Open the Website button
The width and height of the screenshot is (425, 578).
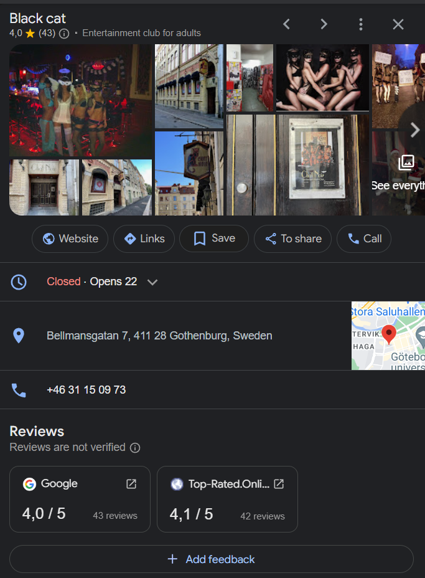pyautogui.click(x=70, y=239)
